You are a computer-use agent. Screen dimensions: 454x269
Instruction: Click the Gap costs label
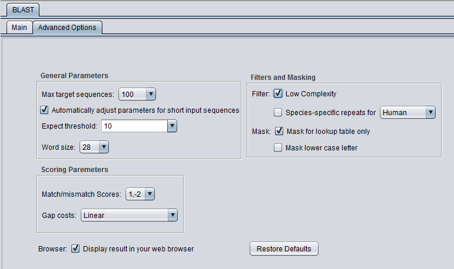click(x=59, y=216)
